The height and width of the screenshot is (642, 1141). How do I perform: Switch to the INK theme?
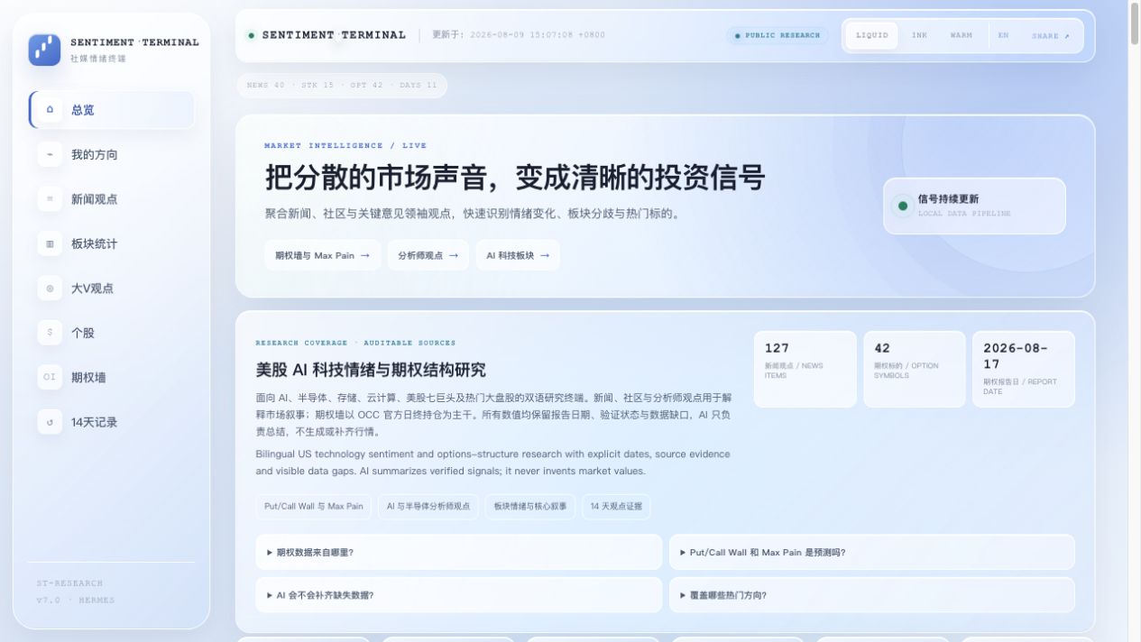(919, 35)
